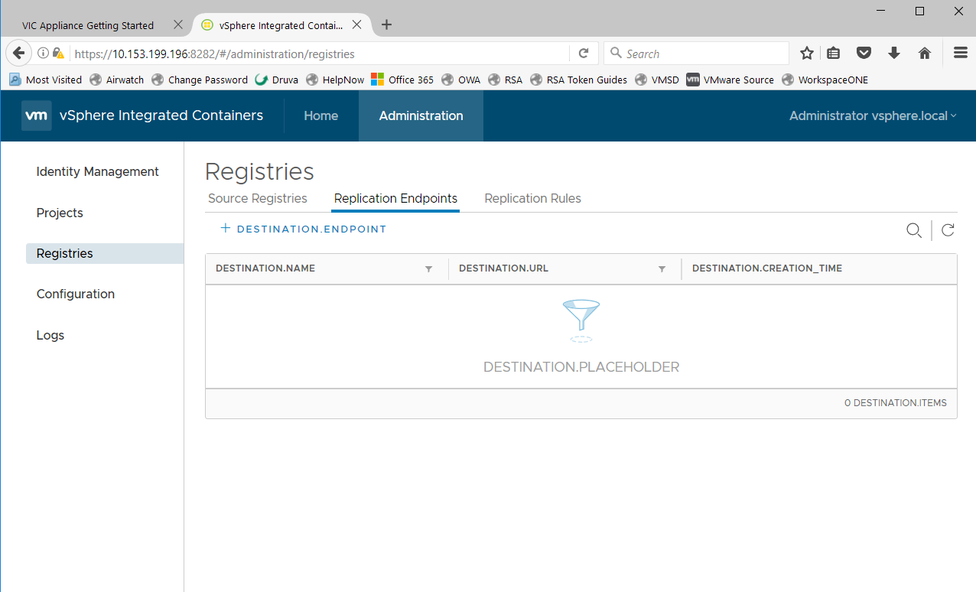Sort by DESTINATION.URL column header
Screen dimensions: 976x592
[503, 268]
